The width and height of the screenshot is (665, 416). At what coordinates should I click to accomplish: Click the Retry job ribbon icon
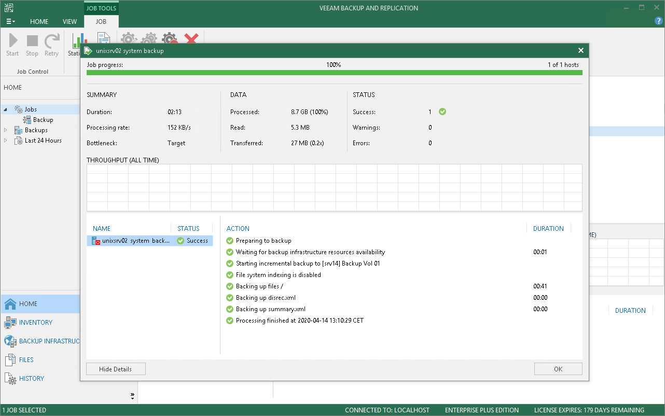[x=51, y=40]
